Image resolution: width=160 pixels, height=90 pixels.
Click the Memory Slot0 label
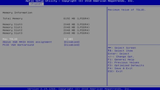click(x=12, y=24)
